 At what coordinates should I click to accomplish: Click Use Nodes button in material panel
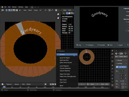pyautogui.click(x=121, y=67)
